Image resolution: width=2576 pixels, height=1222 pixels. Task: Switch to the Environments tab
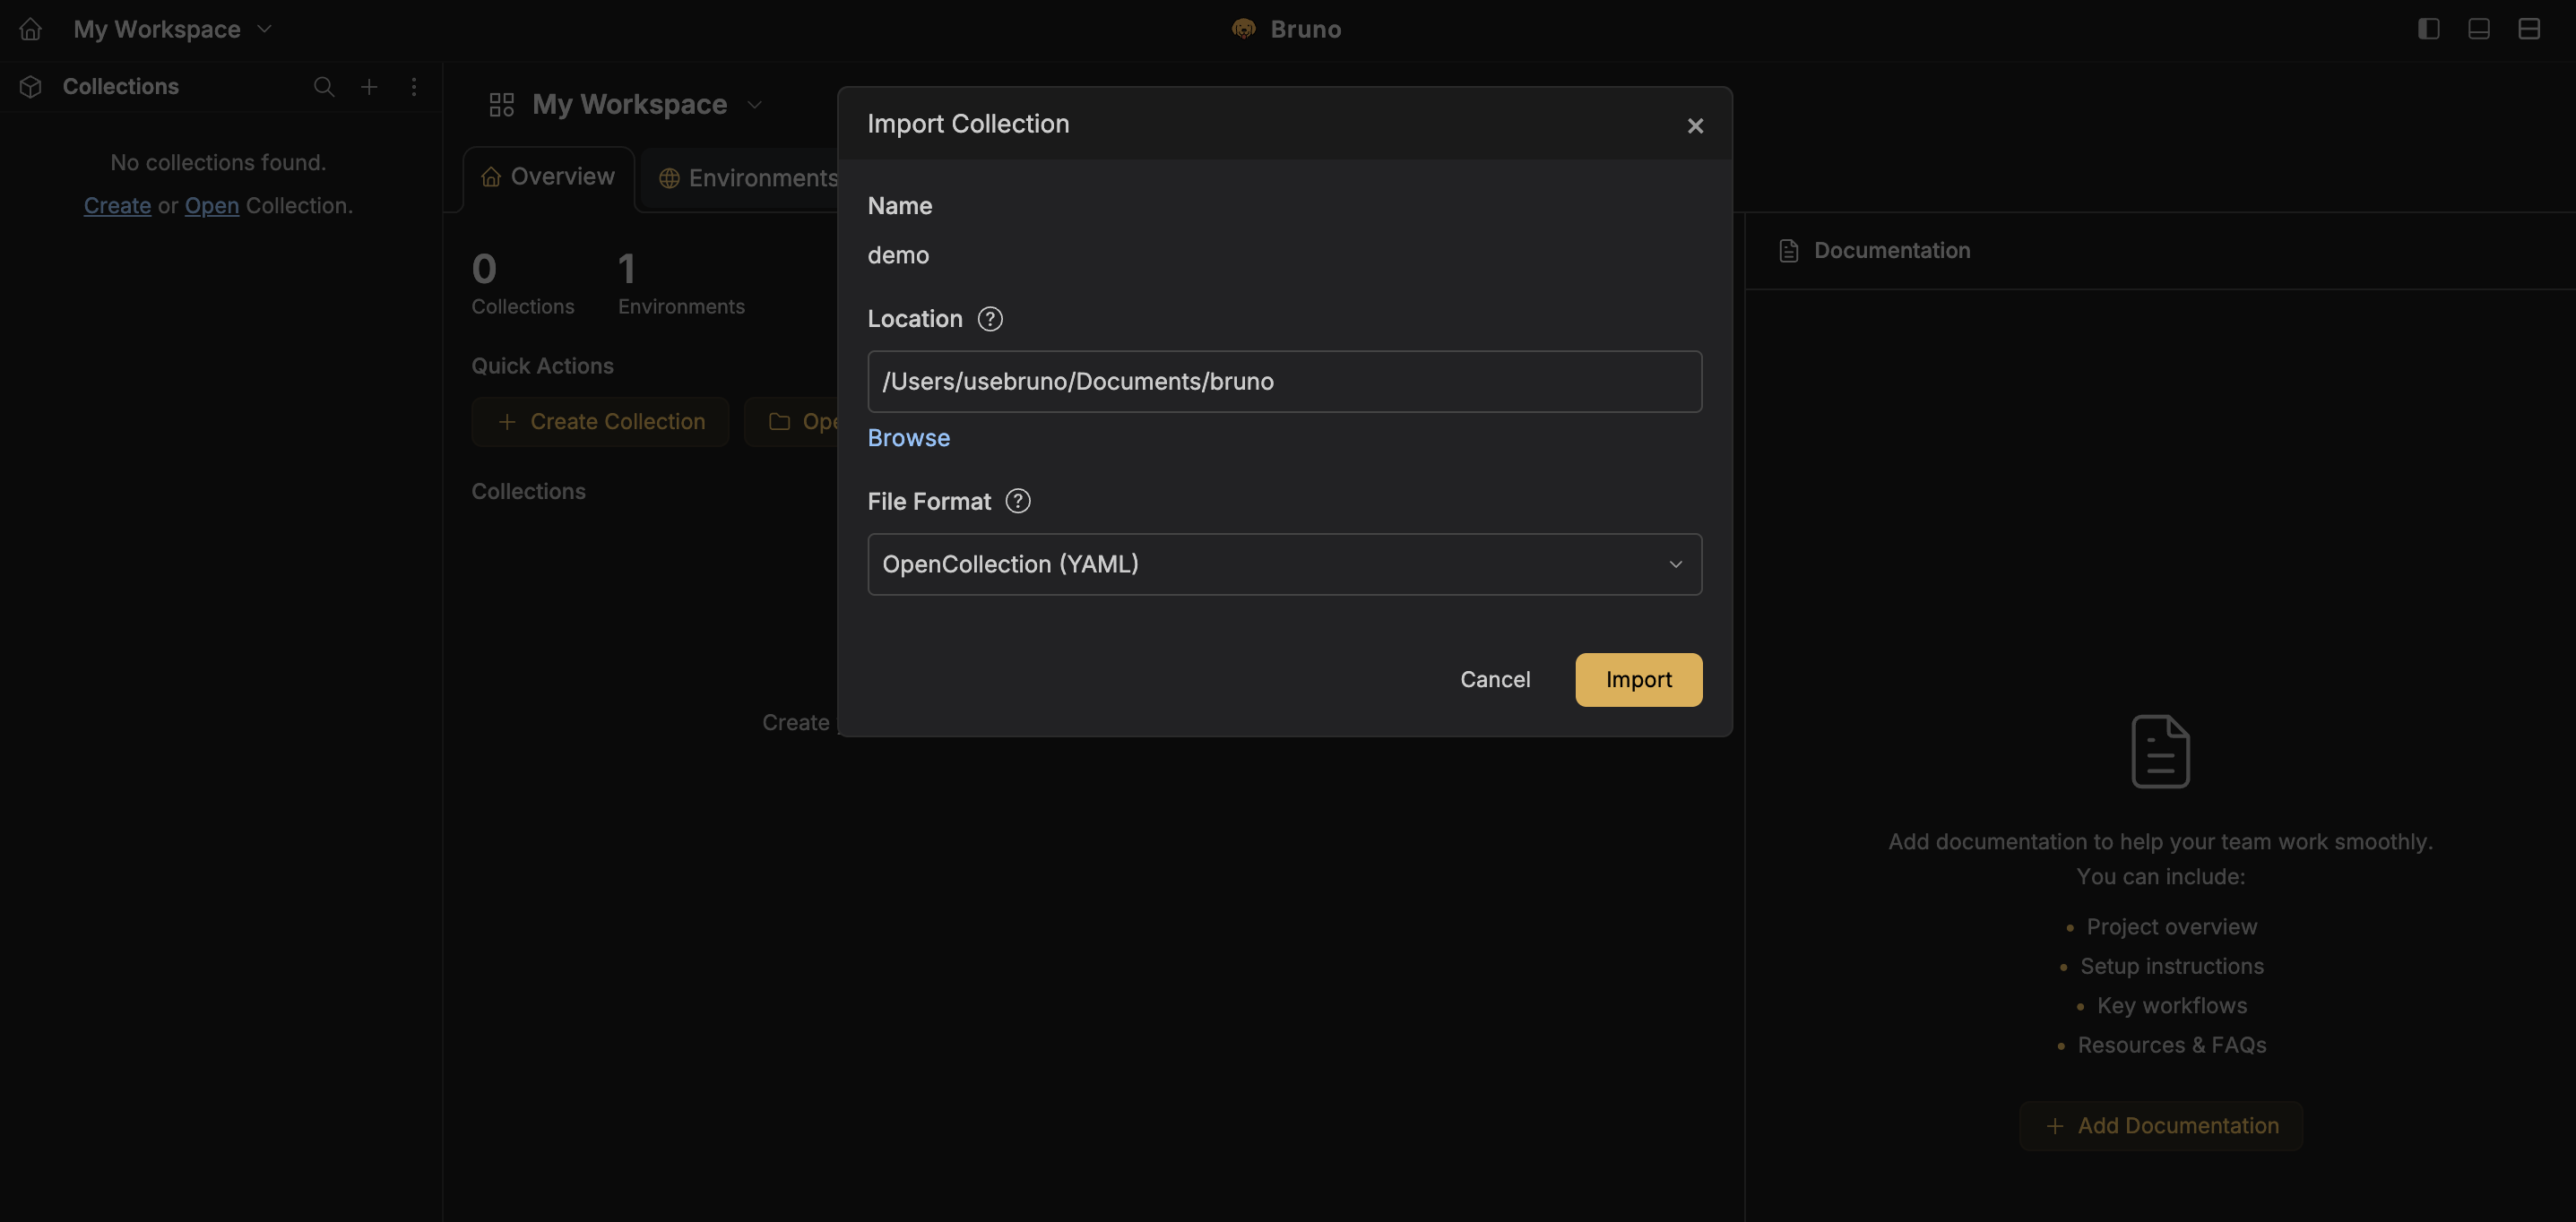[747, 179]
